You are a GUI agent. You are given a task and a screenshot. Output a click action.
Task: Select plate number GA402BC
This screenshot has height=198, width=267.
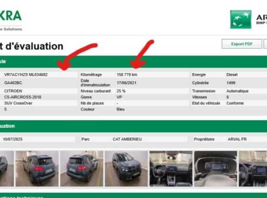pos(13,83)
